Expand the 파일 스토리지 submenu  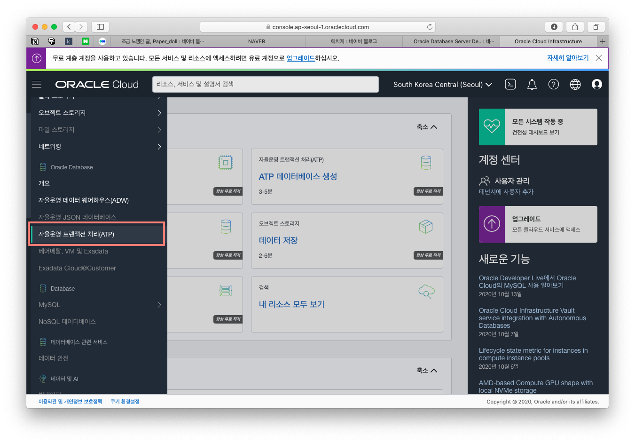(x=159, y=130)
